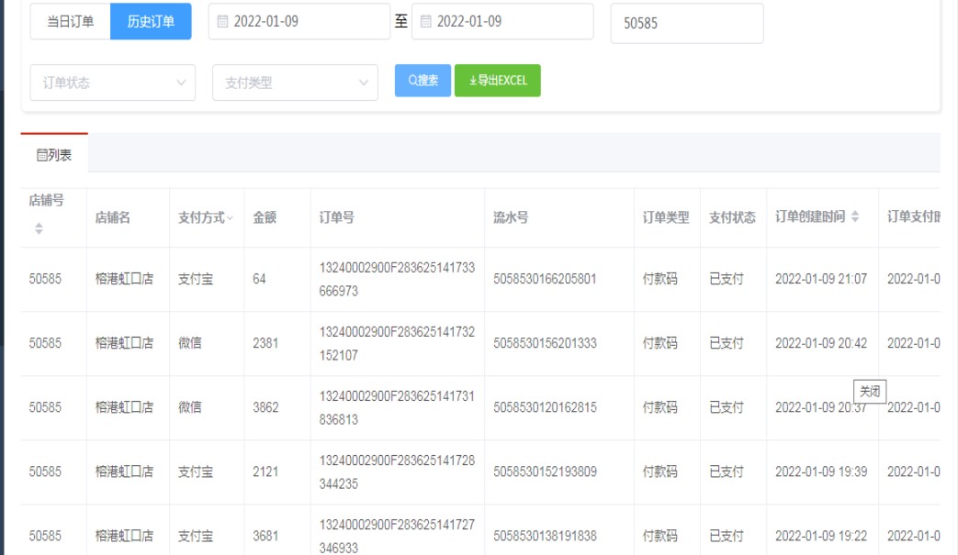
Task: Sort by 店铺号 column arrows
Action: coord(39,228)
